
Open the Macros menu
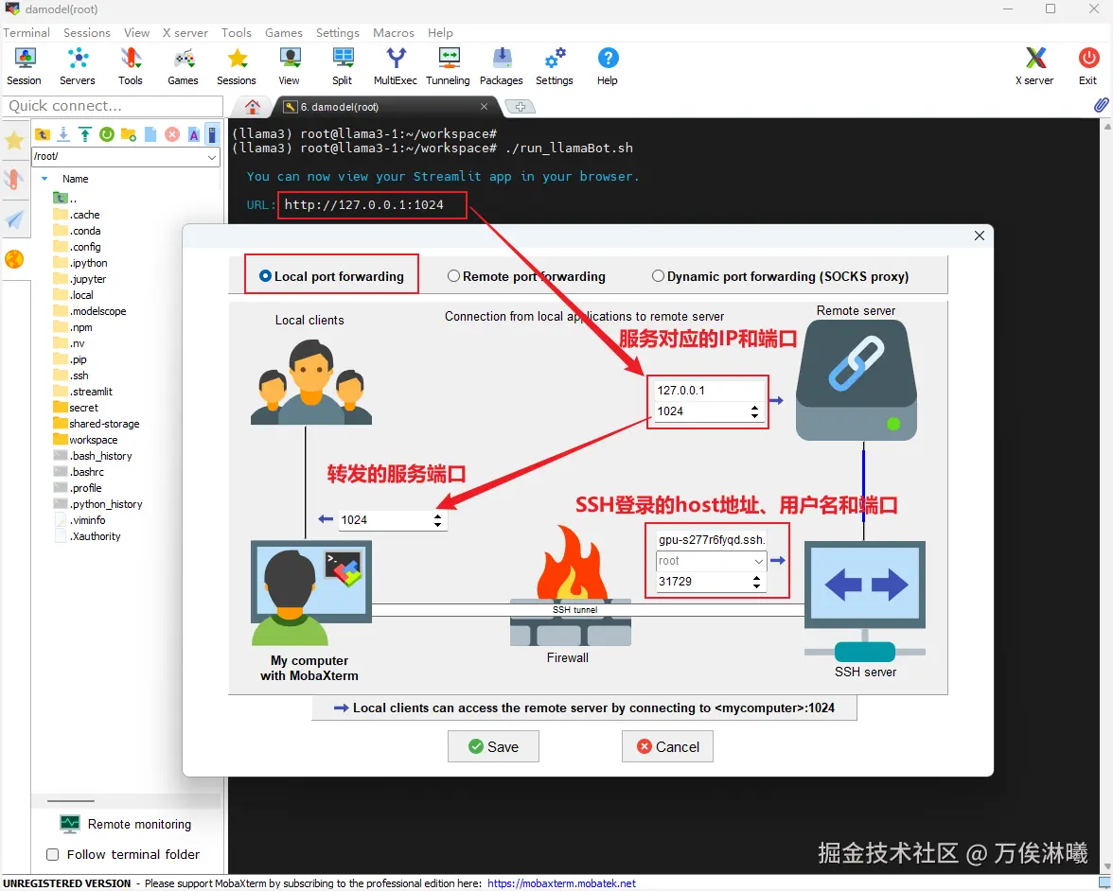click(x=394, y=32)
